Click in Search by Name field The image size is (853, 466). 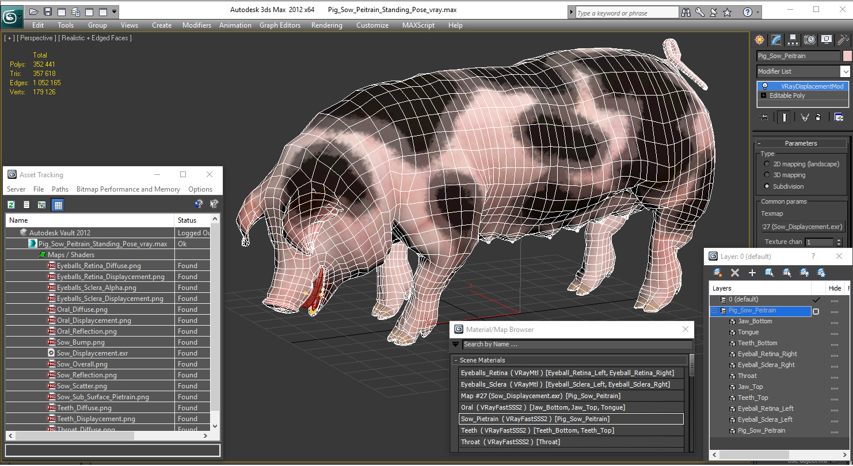577,344
